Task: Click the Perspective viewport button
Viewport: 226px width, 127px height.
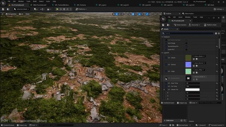Action: click(x=11, y=14)
